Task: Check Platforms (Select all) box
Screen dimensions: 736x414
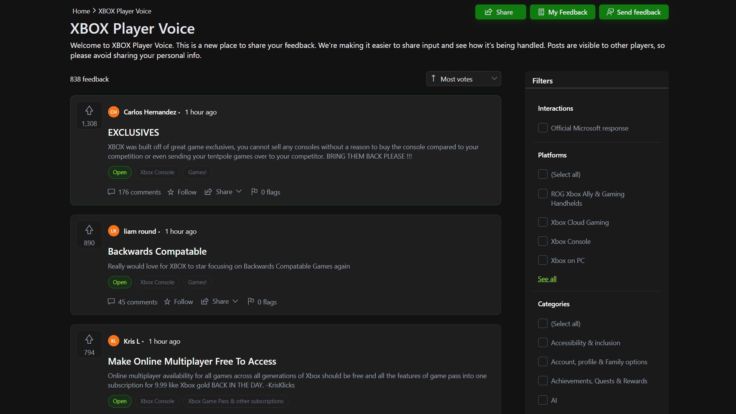Action: pyautogui.click(x=543, y=174)
